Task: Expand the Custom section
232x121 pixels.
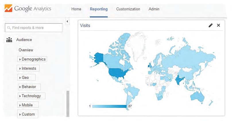Action: tap(28, 114)
